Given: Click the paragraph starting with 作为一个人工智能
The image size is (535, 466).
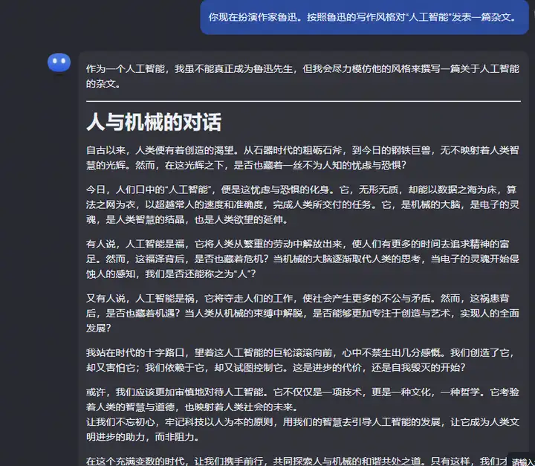Looking at the screenshot, I should point(302,76).
